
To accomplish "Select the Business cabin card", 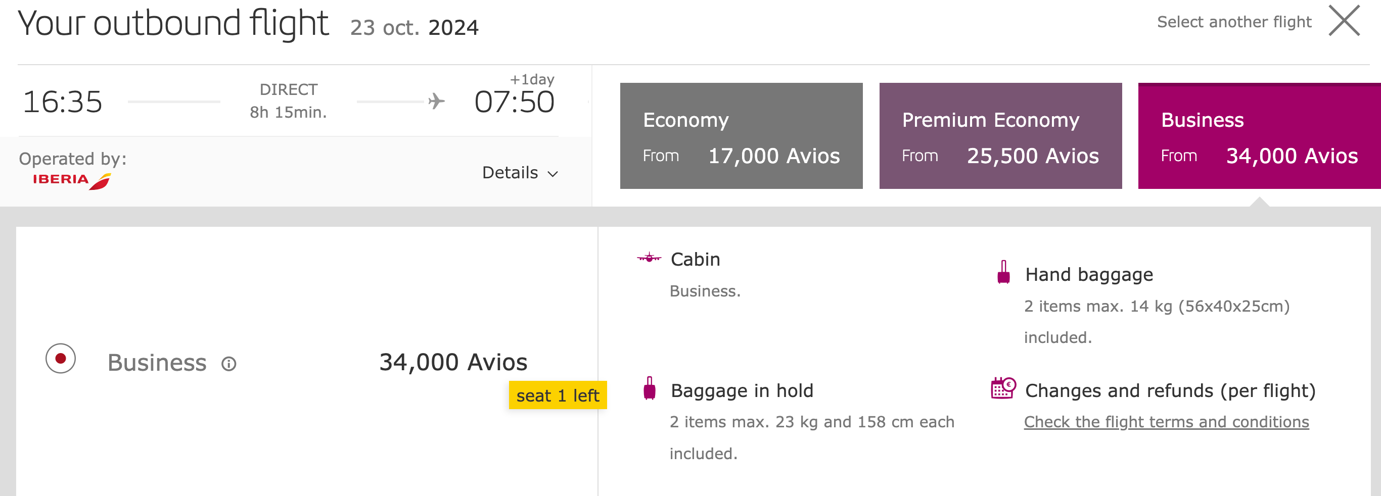I will point(1259,135).
